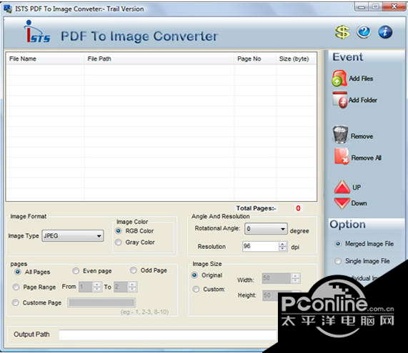The width and height of the screenshot is (408, 353).
Task: Click the Remove label text
Action: tap(362, 136)
